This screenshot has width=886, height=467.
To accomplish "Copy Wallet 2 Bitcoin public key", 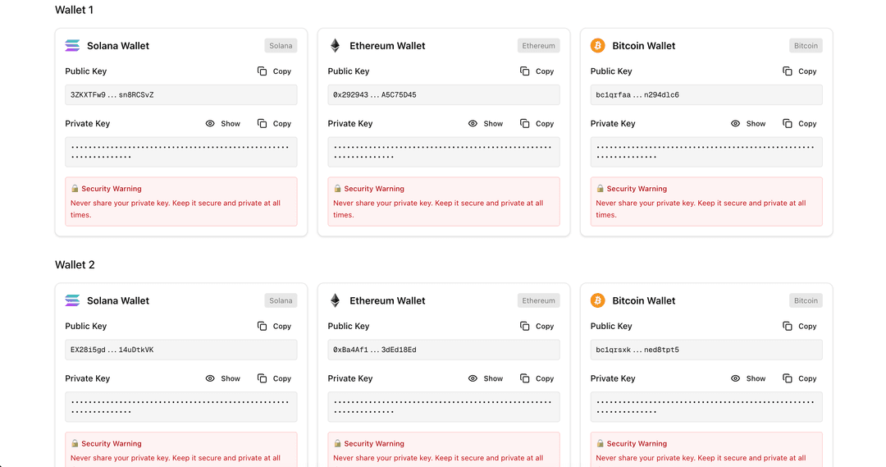I will pyautogui.click(x=799, y=326).
